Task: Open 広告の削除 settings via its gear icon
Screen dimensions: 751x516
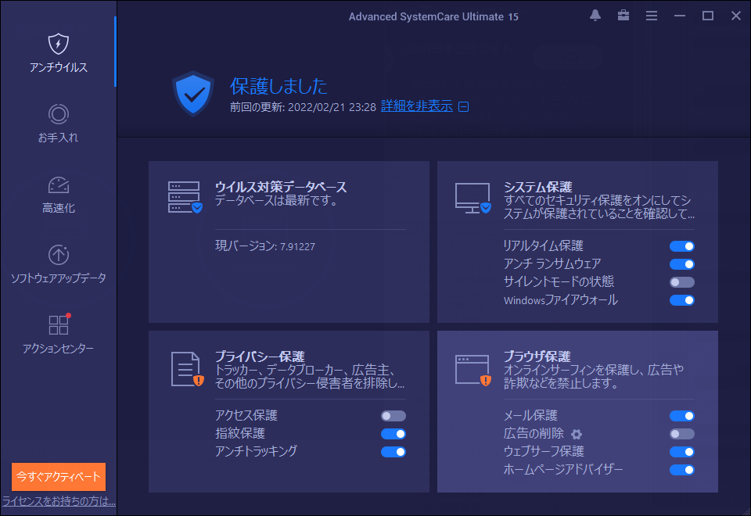Action: tap(577, 434)
